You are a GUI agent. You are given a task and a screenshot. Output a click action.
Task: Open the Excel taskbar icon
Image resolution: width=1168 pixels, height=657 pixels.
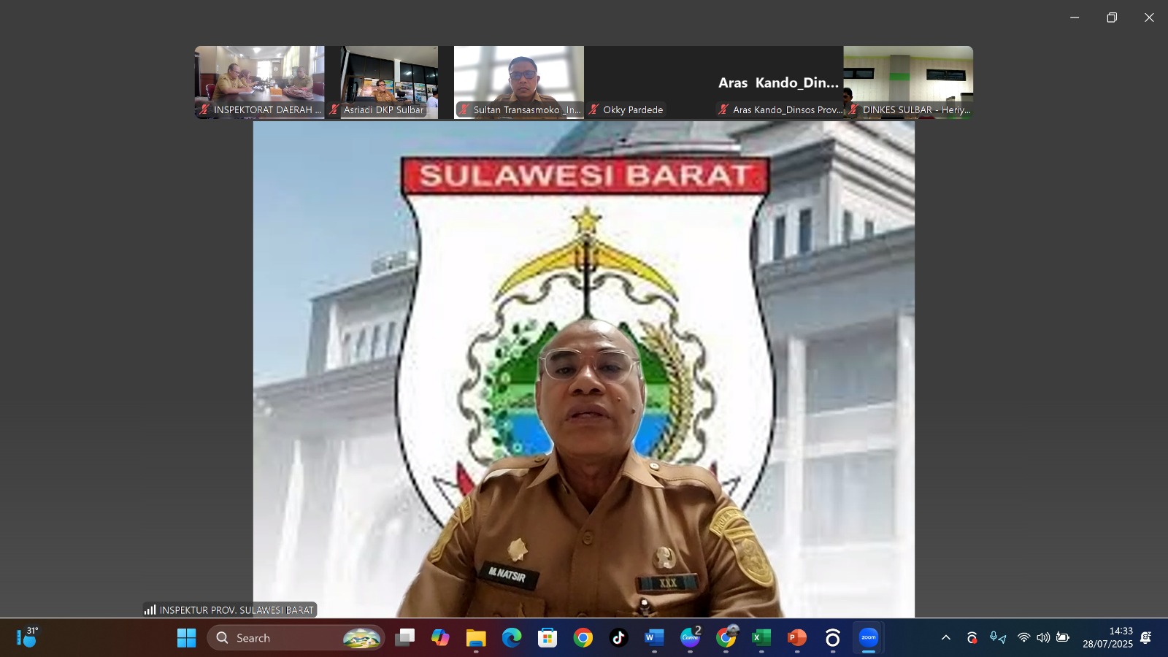[761, 638]
